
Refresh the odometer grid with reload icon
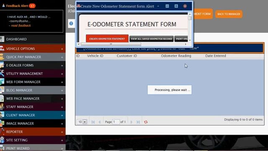[146, 122]
